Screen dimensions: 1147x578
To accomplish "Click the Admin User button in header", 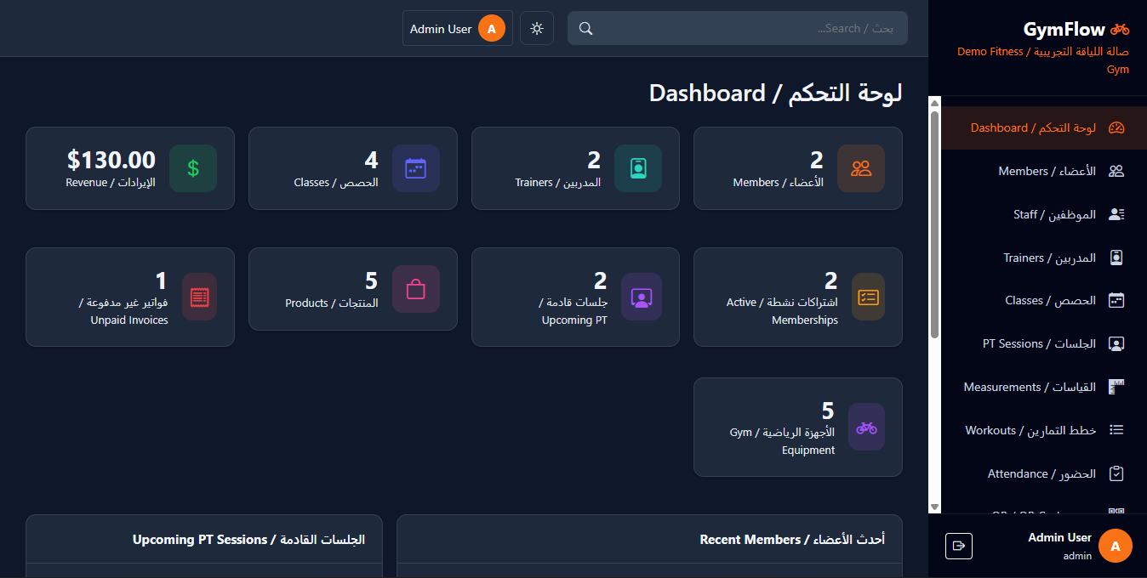I will coord(458,28).
